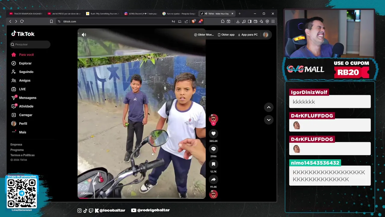This screenshot has height=217, width=385.
Task: Click the video progress bar
Action: (142, 198)
